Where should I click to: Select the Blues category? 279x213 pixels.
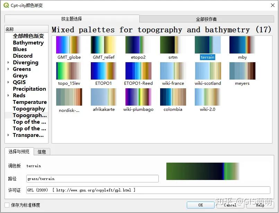tap(20, 49)
